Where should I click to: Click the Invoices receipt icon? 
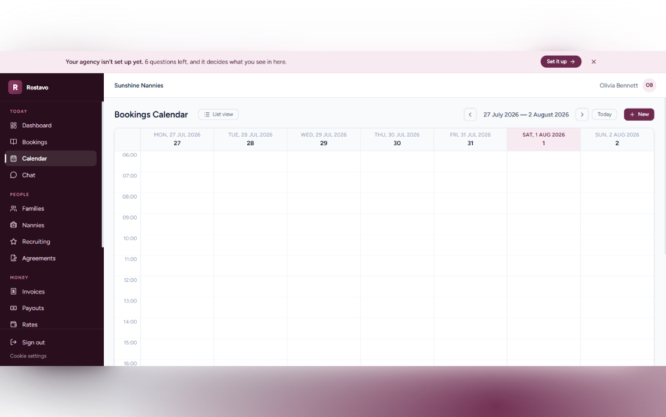(x=14, y=292)
